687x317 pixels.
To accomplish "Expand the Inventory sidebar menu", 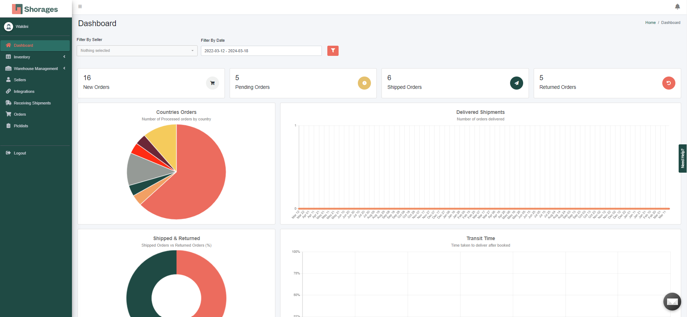I will pos(35,57).
